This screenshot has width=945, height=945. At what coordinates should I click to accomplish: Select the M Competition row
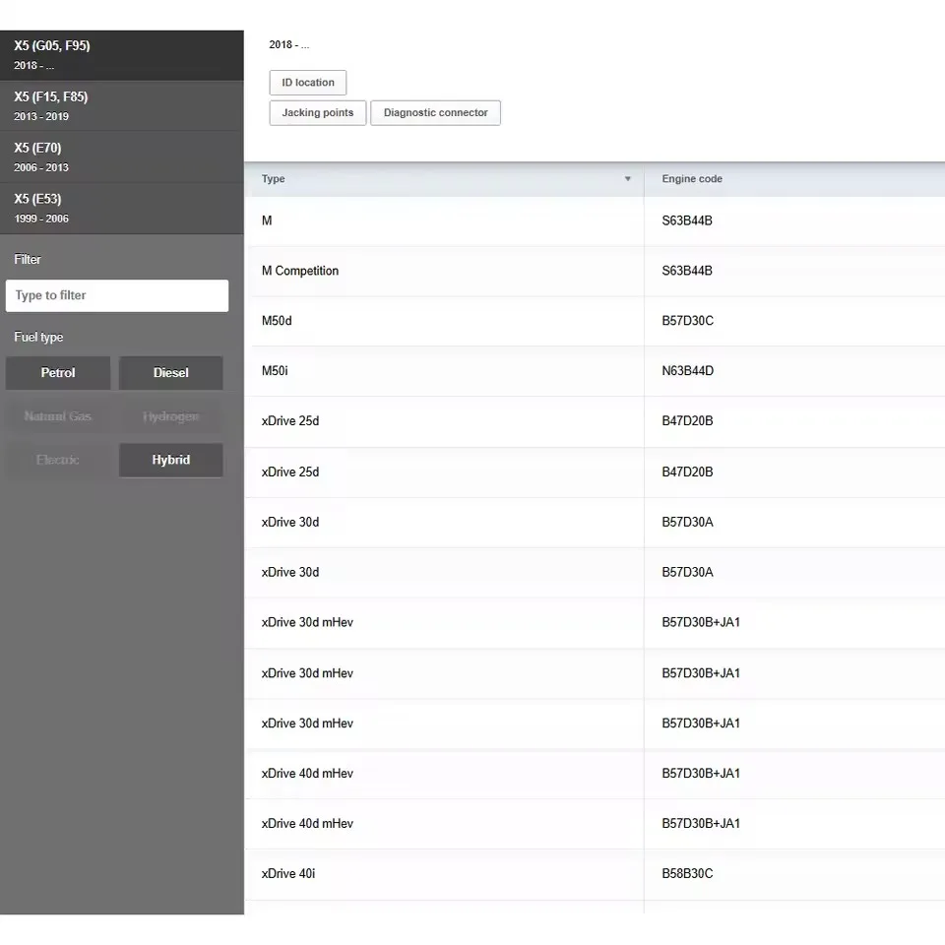click(595, 271)
